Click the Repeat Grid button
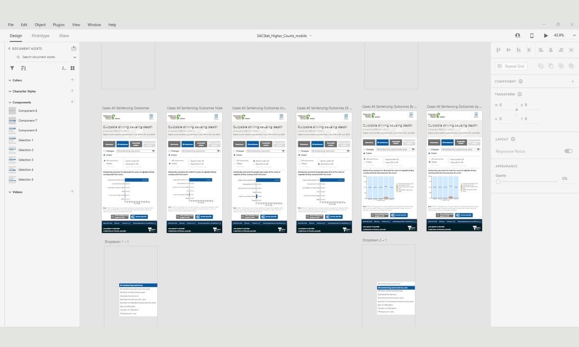 click(x=511, y=66)
